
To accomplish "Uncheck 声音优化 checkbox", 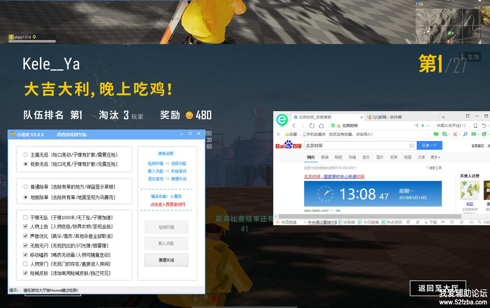I will 25,236.
